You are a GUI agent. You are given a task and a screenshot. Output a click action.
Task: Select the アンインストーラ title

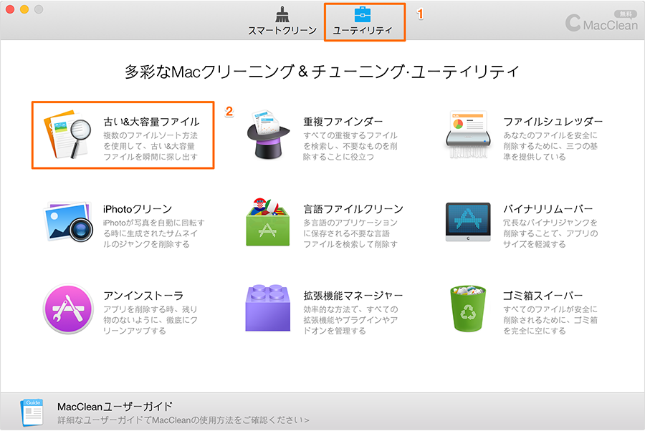click(x=143, y=296)
